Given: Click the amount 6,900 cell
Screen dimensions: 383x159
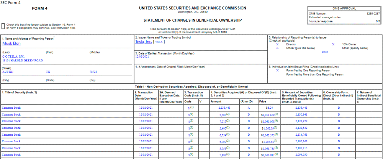Looking at the screenshot, I should (224, 141).
